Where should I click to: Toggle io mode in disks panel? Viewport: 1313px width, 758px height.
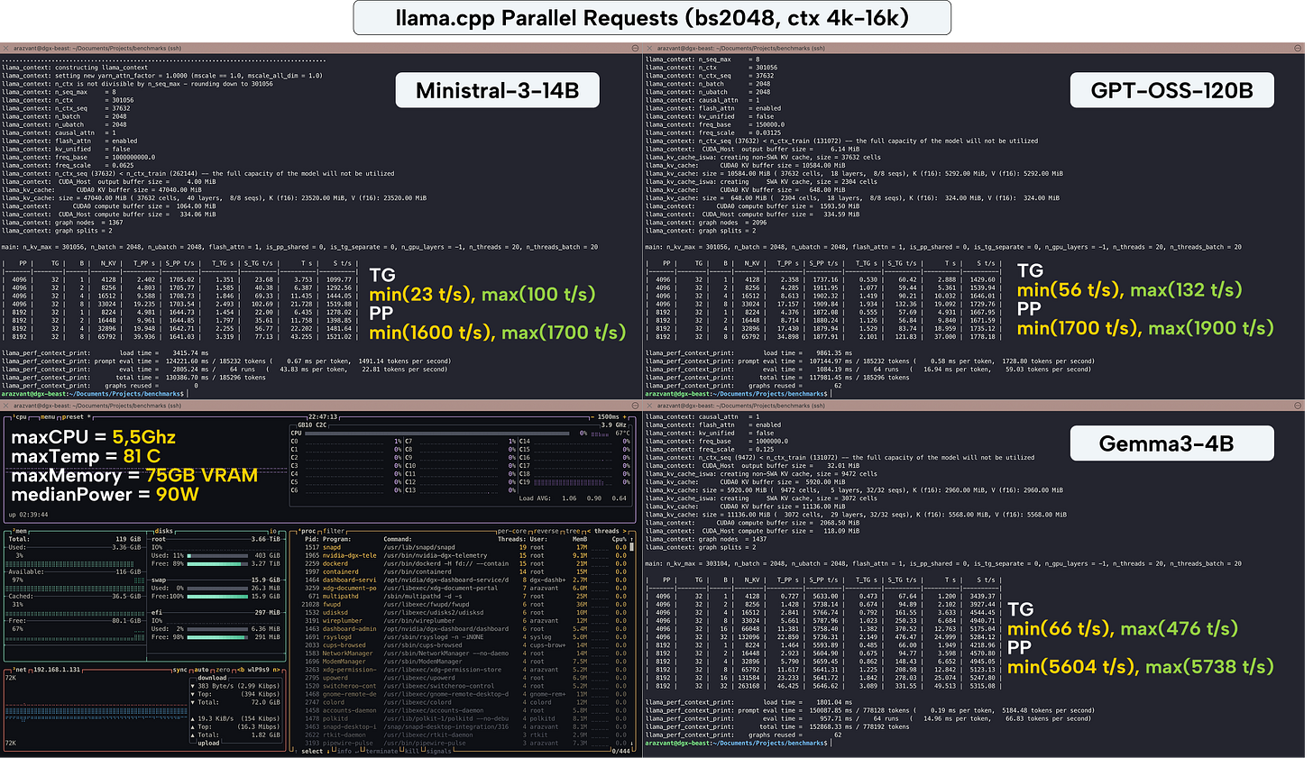(274, 531)
